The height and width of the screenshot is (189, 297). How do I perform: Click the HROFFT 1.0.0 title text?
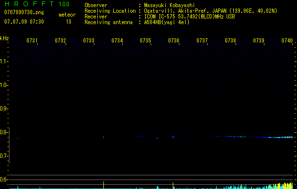tap(37, 4)
